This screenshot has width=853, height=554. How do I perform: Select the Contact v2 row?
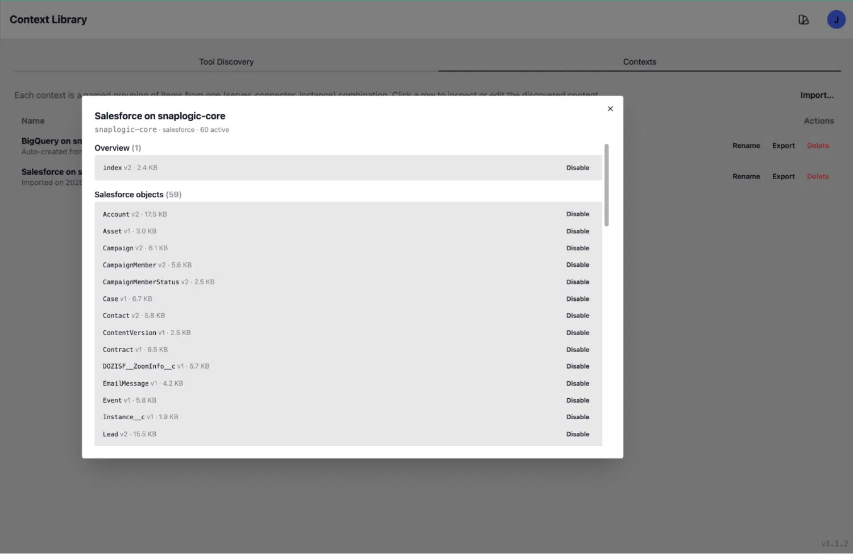[x=348, y=316]
